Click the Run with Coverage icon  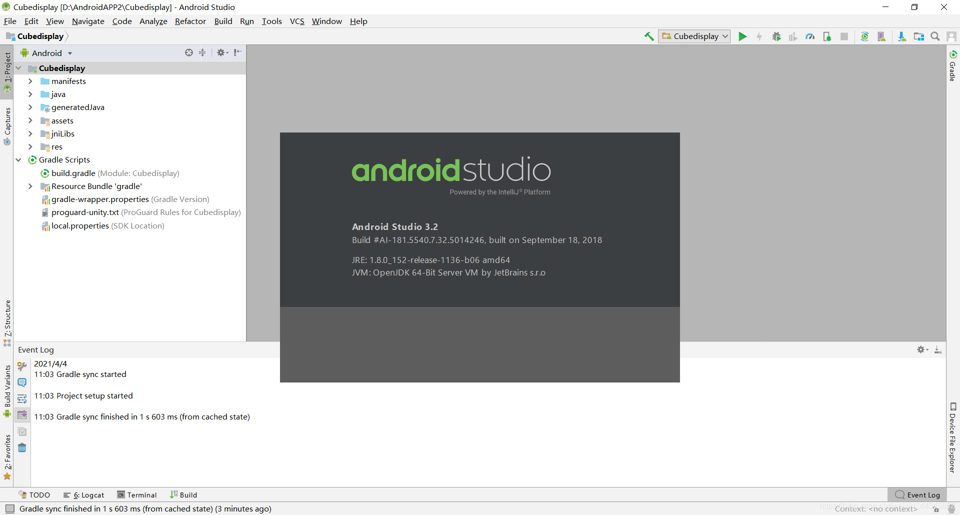tap(793, 36)
